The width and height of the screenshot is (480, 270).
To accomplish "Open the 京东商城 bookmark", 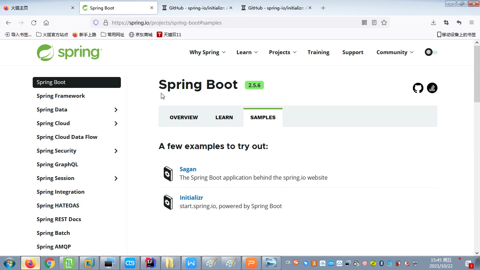I will coord(141,34).
